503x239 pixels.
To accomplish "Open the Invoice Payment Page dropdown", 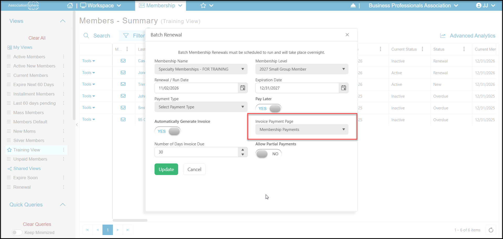I will click(302, 129).
